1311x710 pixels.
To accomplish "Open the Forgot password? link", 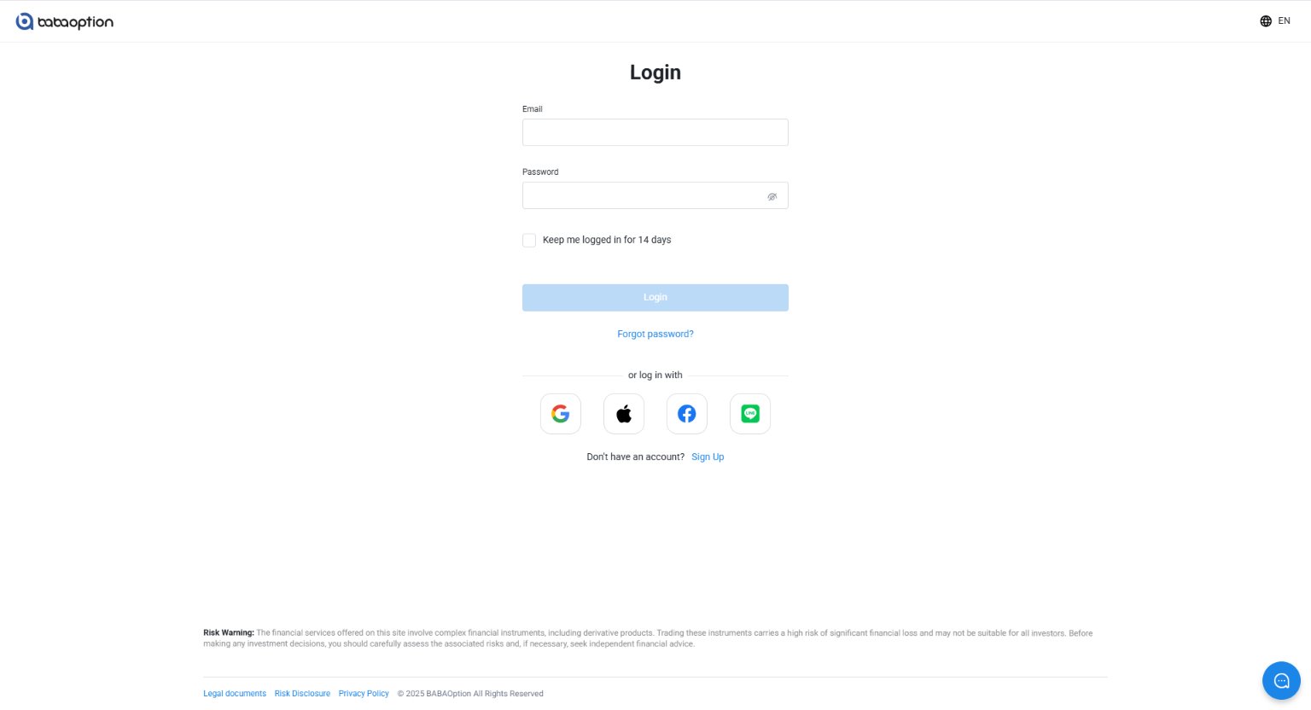I will pos(655,334).
